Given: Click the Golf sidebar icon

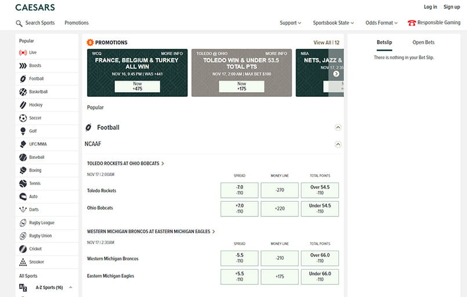Looking at the screenshot, I should (x=23, y=131).
